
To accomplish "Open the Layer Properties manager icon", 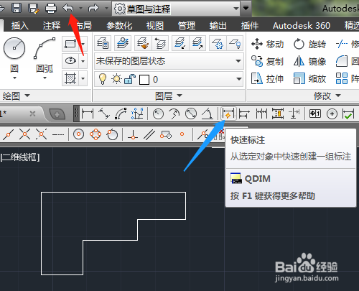I will (x=103, y=43).
